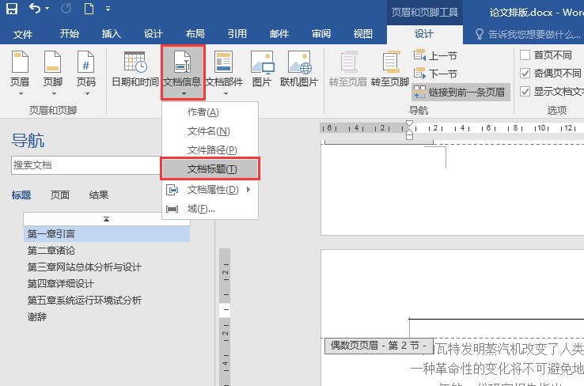
Task: Click 上一节 (Previous Section) icon
Action: [418, 56]
